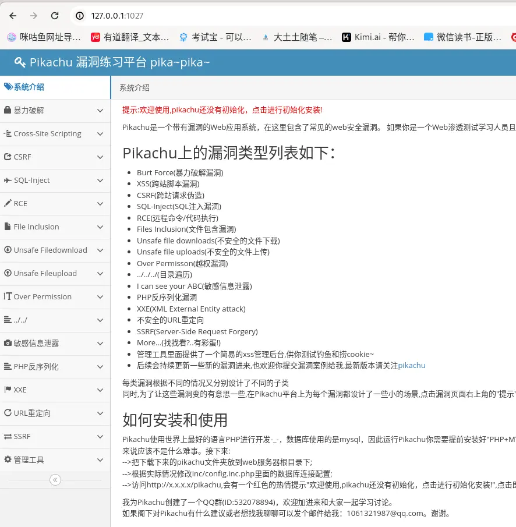Expand the ../../ directory traversal chevron
The image size is (516, 527).
[100, 320]
